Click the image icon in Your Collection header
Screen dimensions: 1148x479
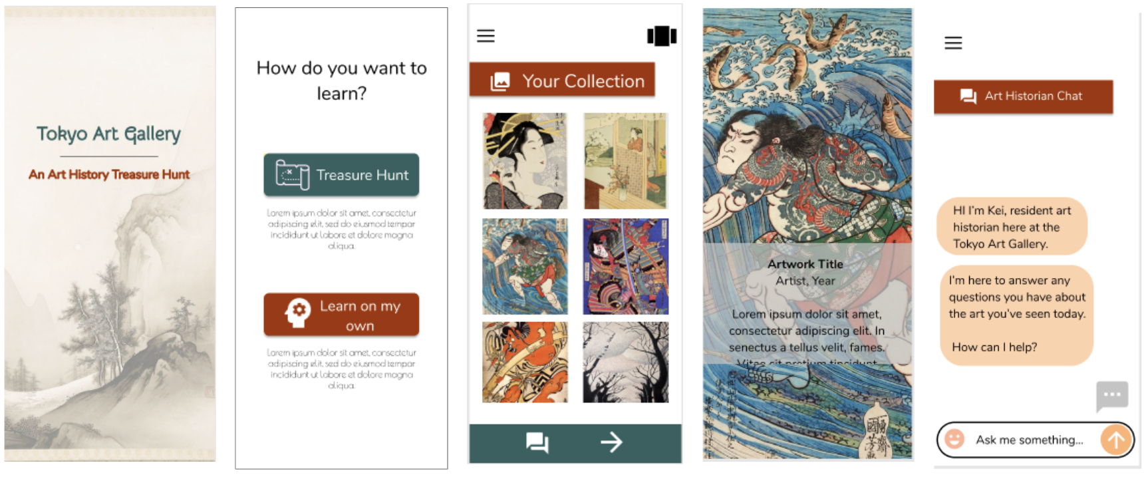click(x=500, y=82)
